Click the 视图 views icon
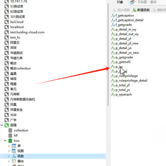The image size is (166, 166). click(14, 151)
